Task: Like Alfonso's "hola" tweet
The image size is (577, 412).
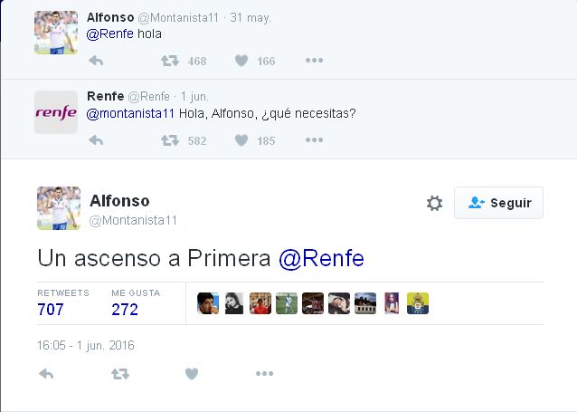Action: pyautogui.click(x=241, y=61)
